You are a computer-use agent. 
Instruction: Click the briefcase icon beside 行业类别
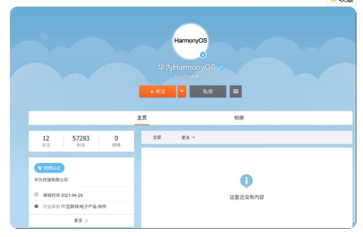[x=36, y=206]
